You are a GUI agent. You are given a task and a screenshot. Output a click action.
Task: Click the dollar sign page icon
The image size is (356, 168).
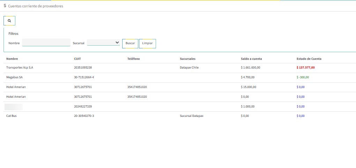point(5,6)
